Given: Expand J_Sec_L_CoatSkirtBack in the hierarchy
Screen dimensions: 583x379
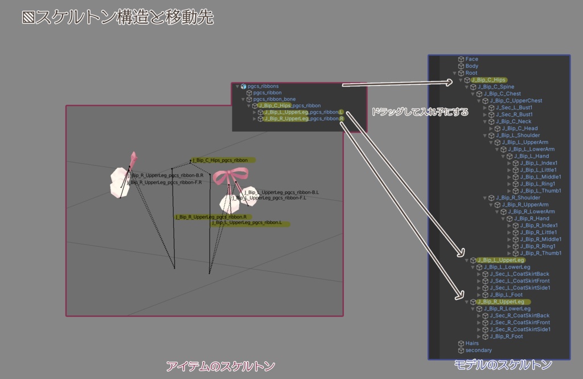Looking at the screenshot, I should (478, 274).
